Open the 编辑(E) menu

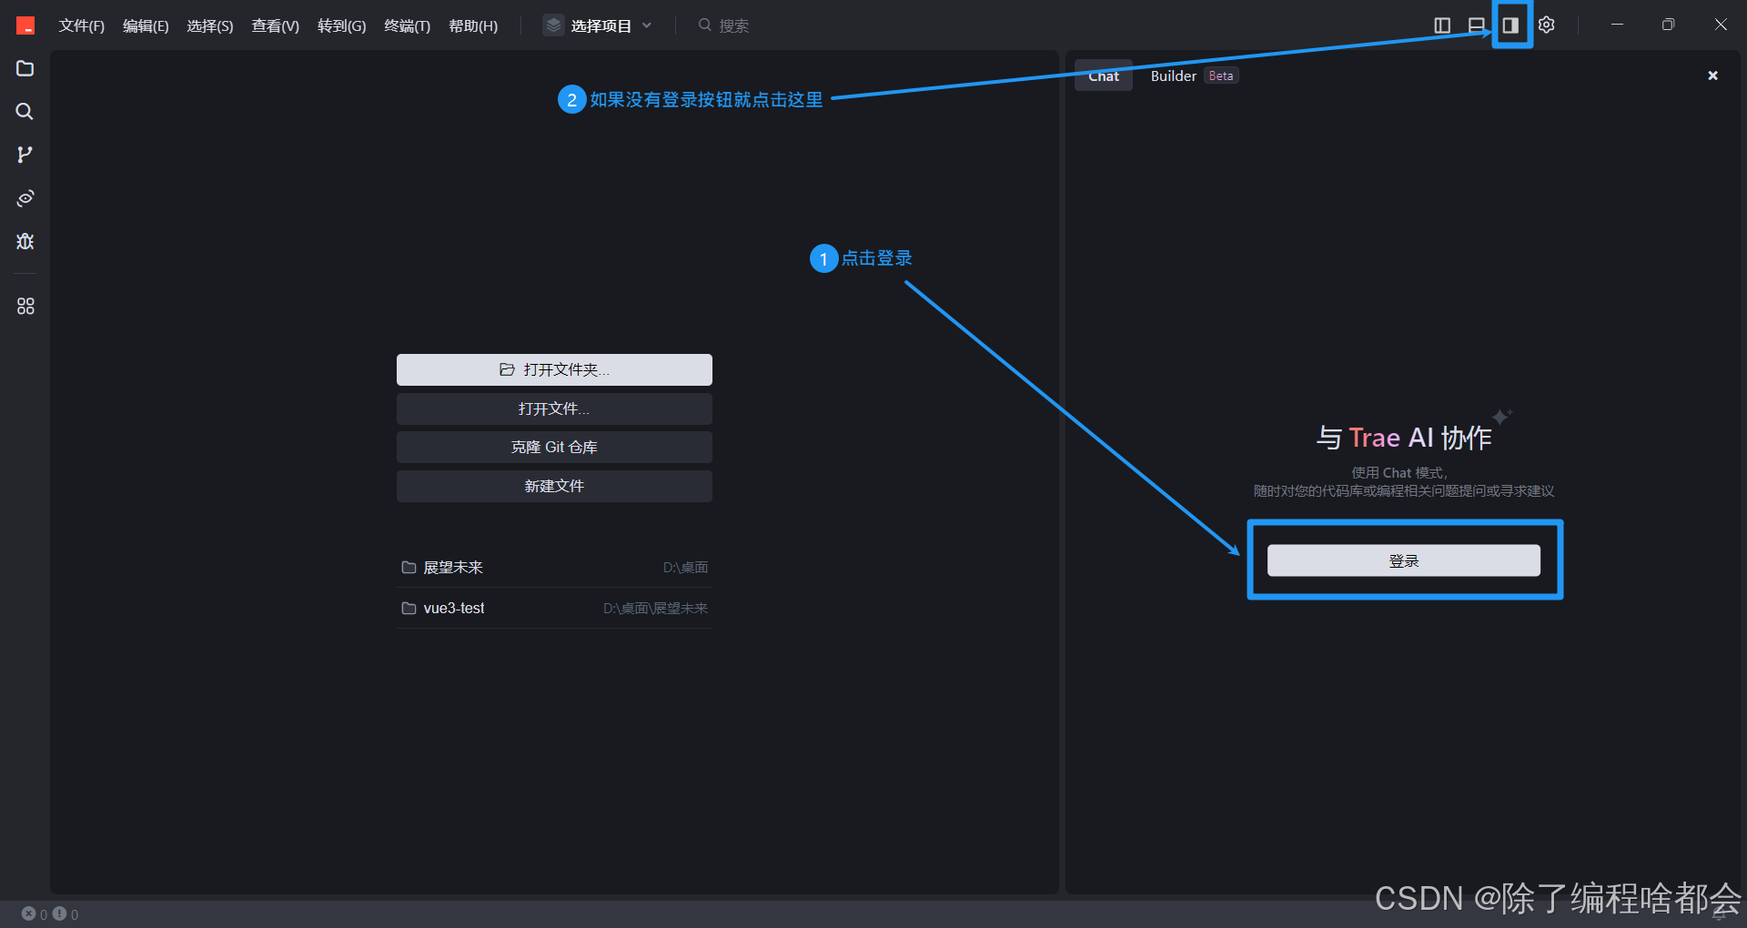146,25
